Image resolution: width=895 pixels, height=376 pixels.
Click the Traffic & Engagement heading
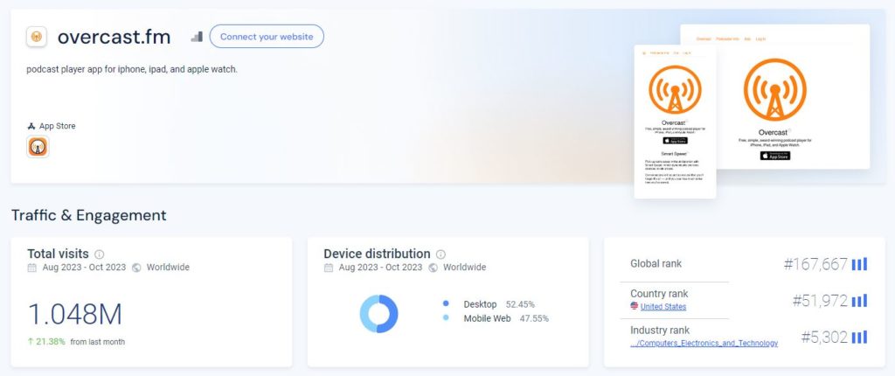(x=88, y=215)
